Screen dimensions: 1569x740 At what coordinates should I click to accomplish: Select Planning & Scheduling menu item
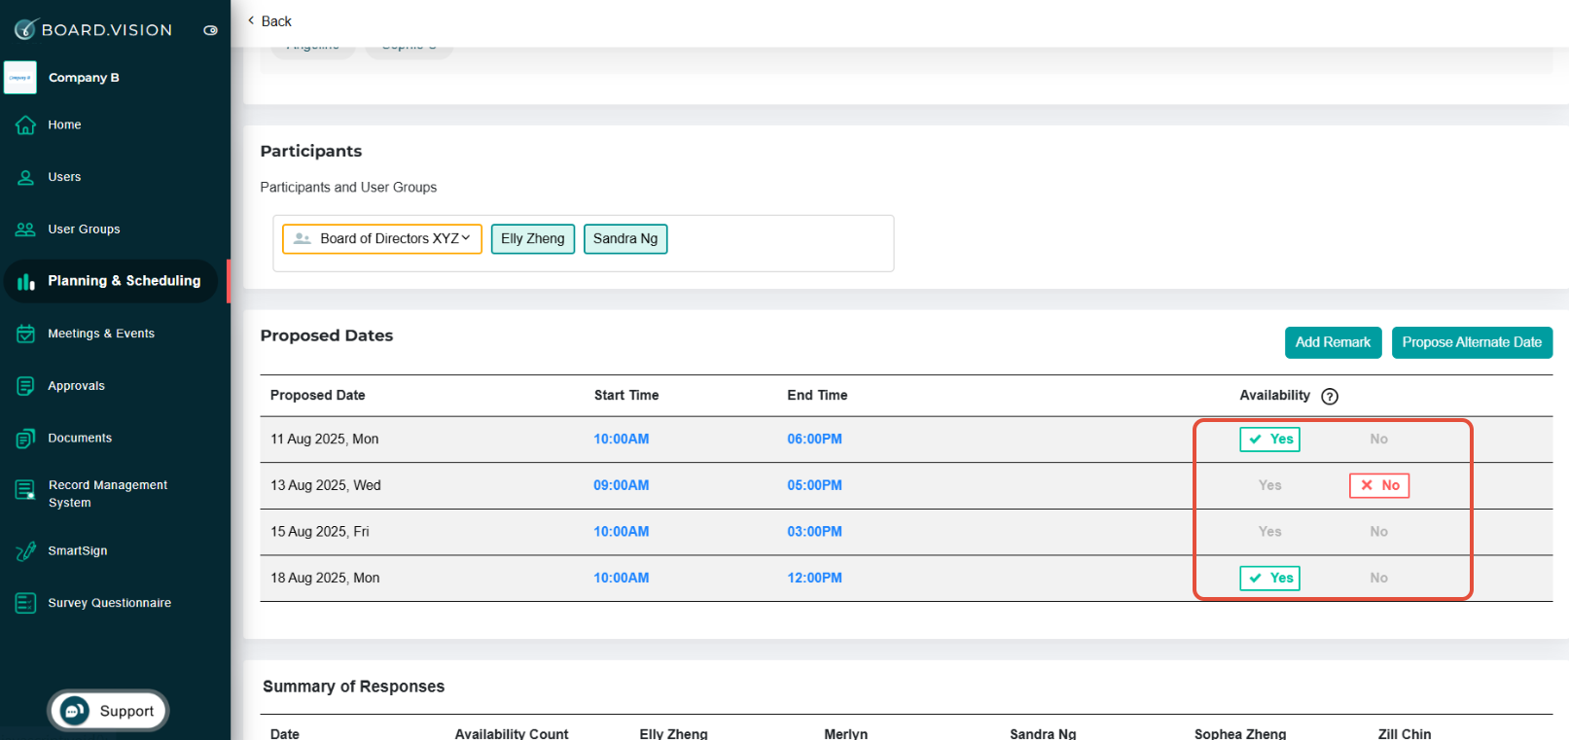pyautogui.click(x=110, y=282)
